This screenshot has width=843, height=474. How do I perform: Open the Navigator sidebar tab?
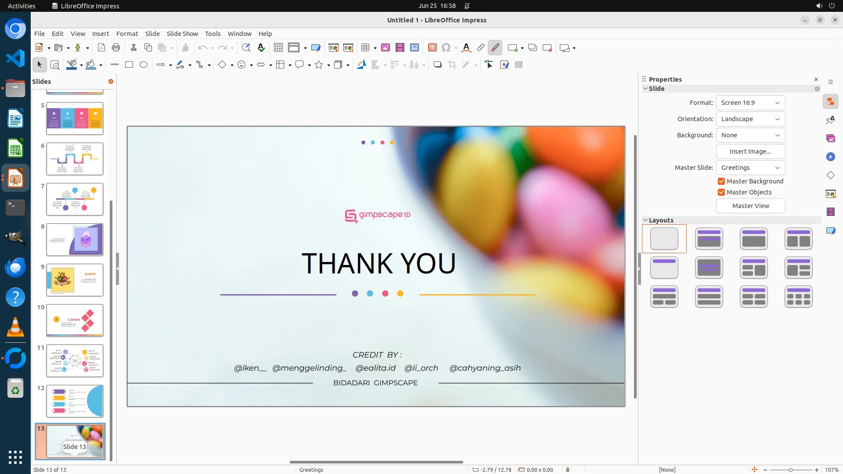(830, 157)
